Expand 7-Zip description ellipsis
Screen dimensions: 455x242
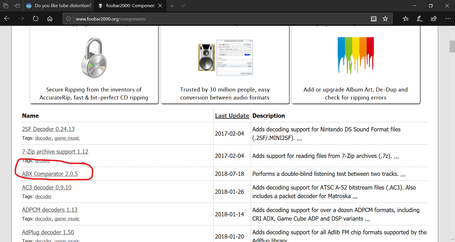tap(396, 156)
